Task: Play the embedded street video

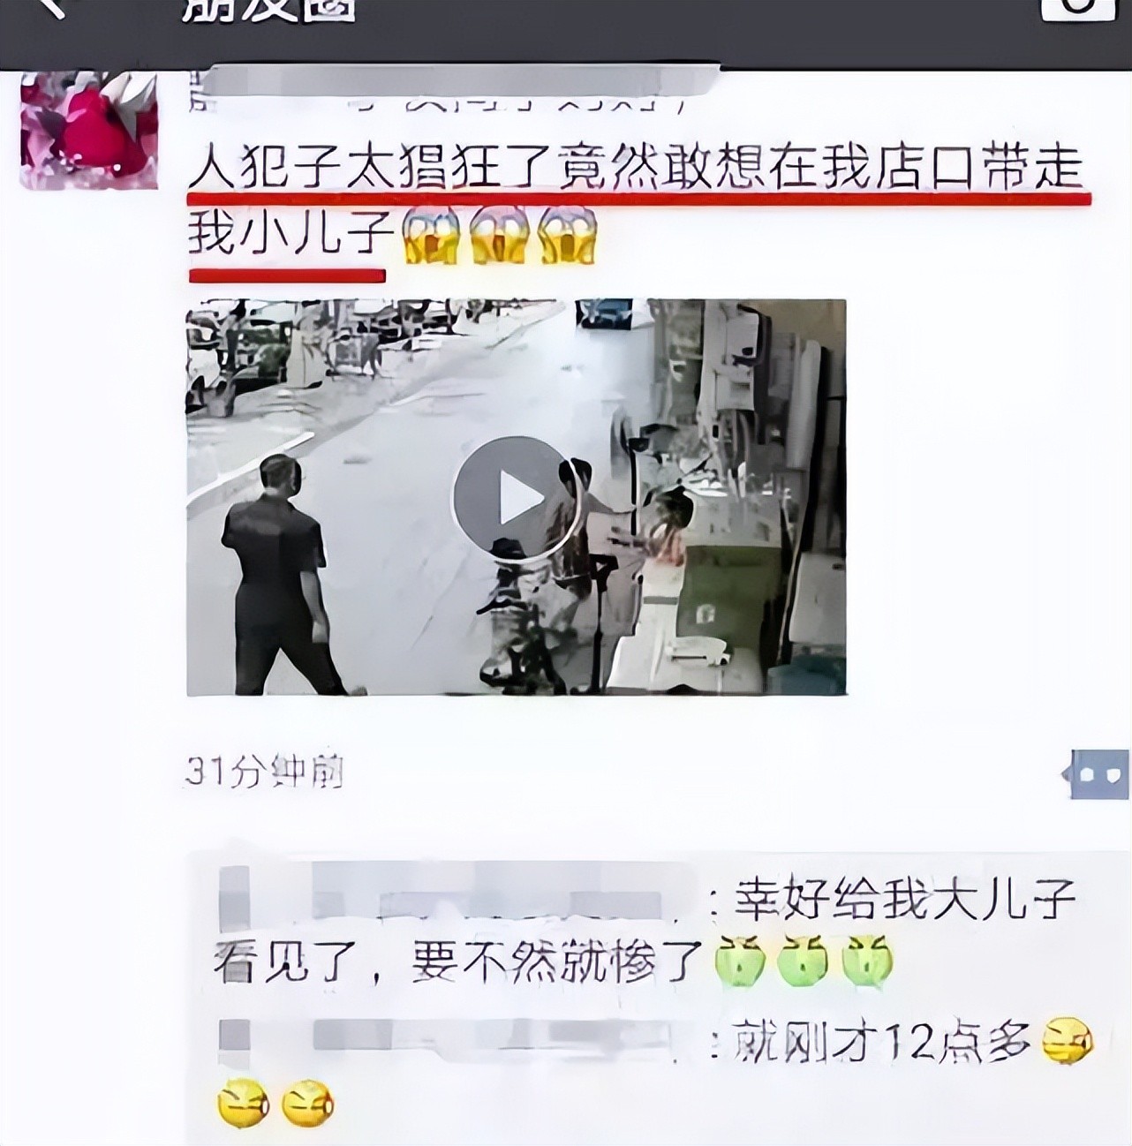Action: click(499, 499)
